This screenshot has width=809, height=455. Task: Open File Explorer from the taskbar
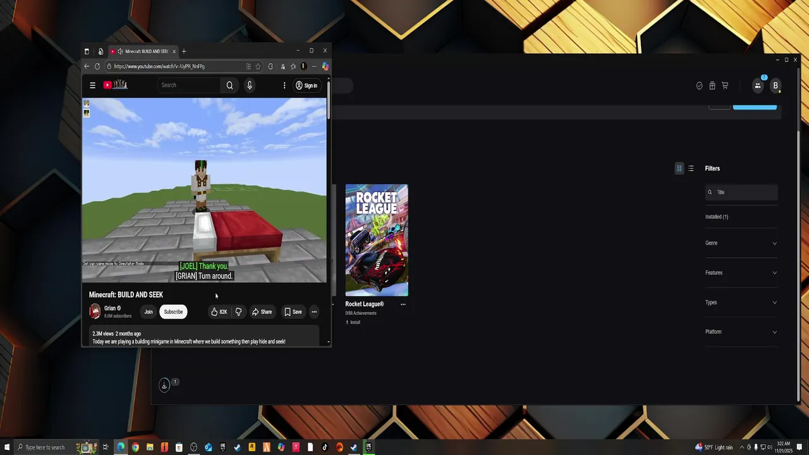(x=150, y=447)
